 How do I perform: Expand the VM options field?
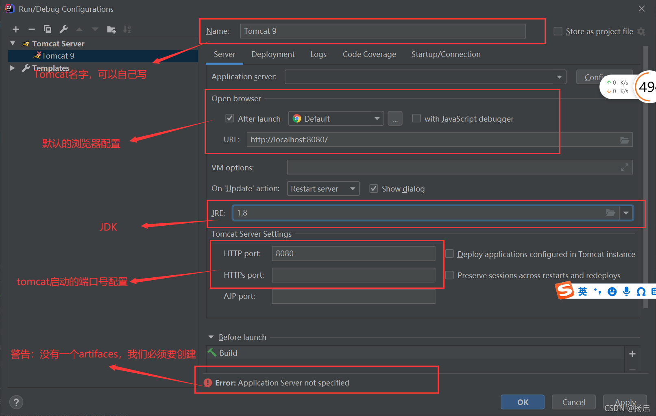(625, 167)
